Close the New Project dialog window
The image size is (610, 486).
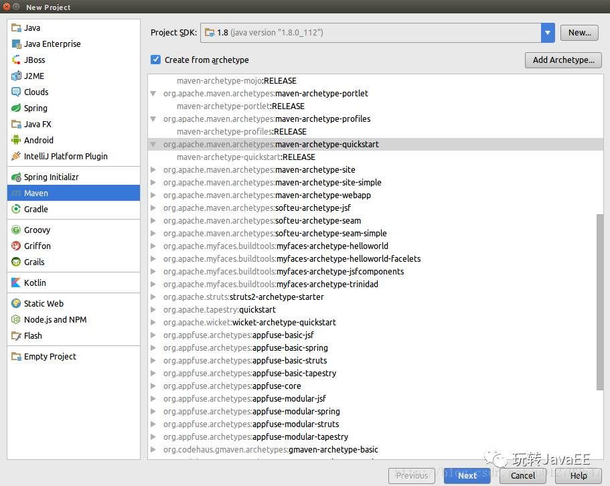click(x=7, y=7)
